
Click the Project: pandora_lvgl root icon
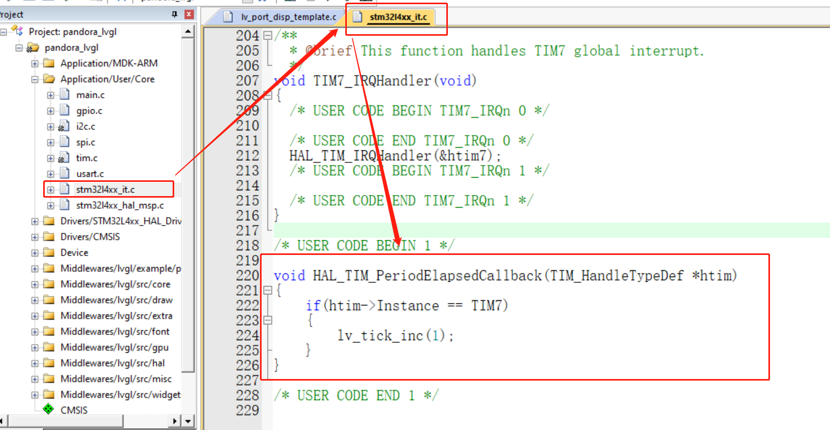tap(18, 32)
